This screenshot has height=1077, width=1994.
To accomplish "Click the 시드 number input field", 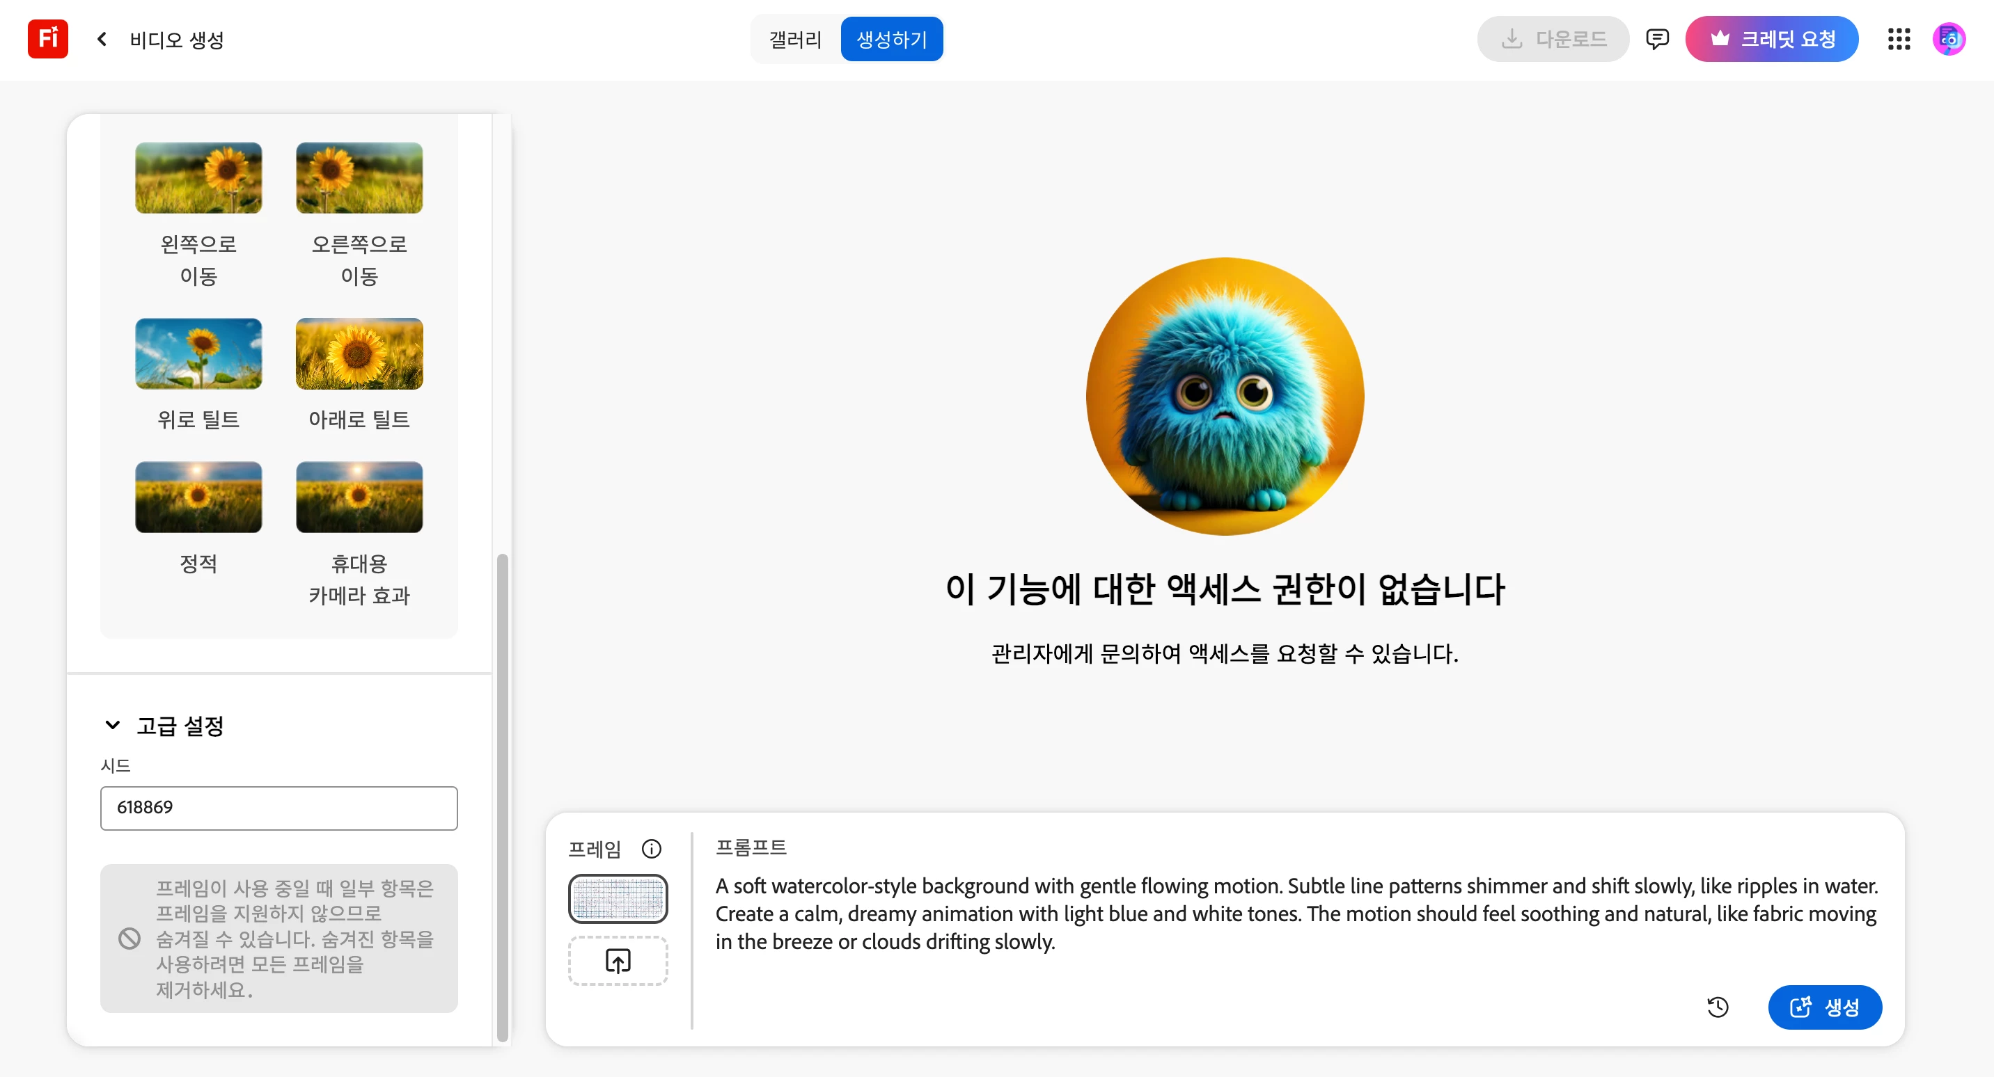I will (278, 808).
